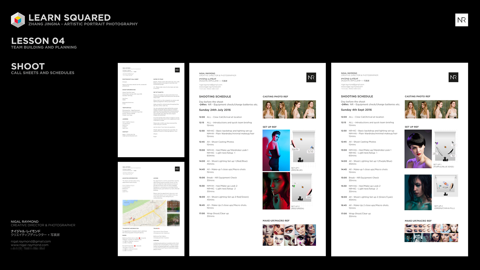Click 'Zhang Jingna - Artistic Portrait Photography' subtitle
This screenshot has width=480, height=270.
(x=83, y=24)
